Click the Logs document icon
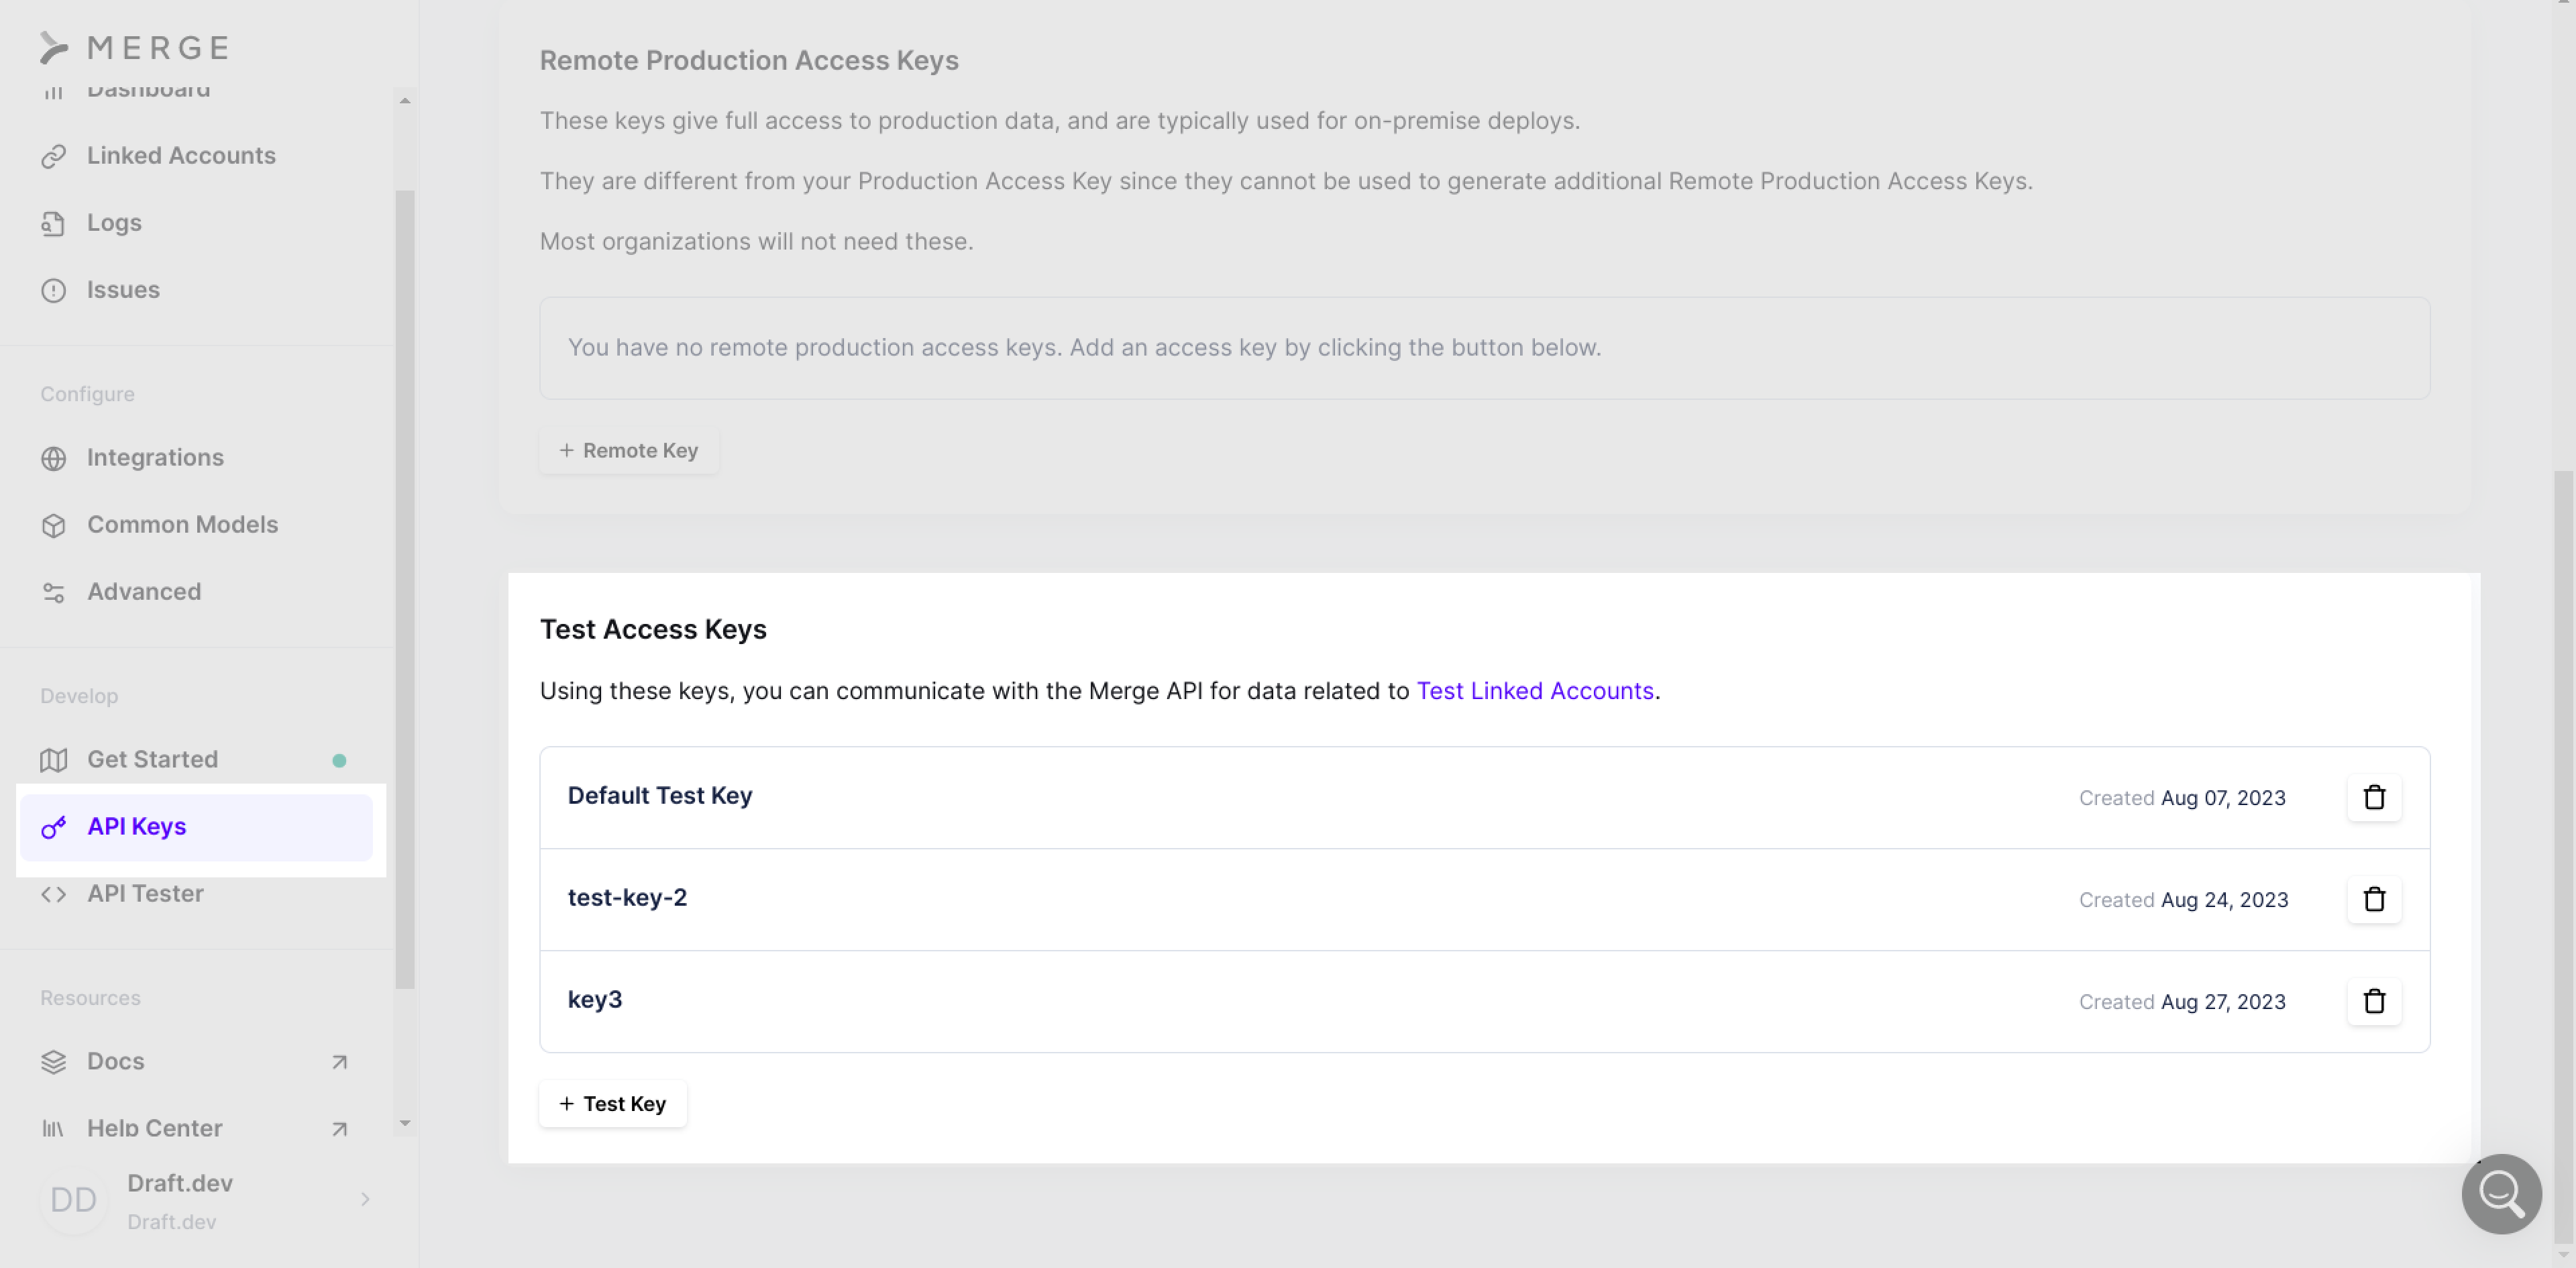This screenshot has height=1268, width=2576. (54, 223)
